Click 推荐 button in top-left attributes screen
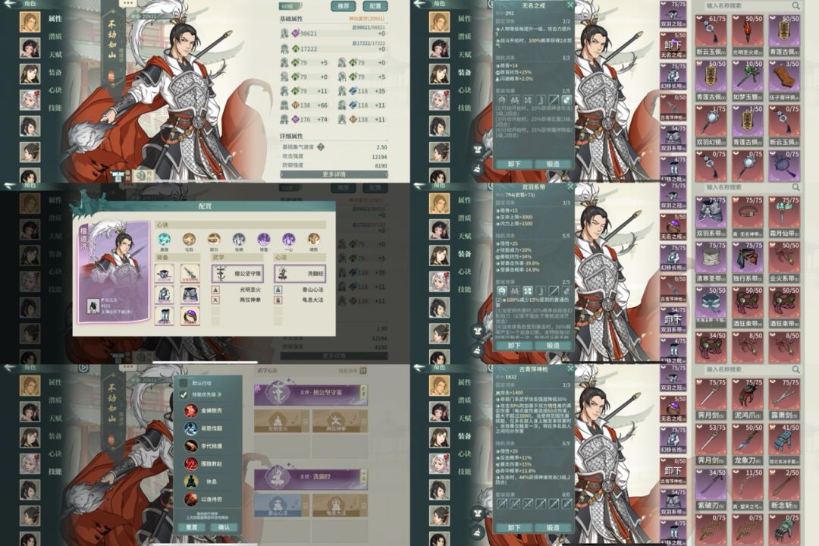The image size is (819, 546). pyautogui.click(x=344, y=6)
